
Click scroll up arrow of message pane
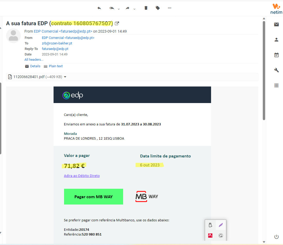tap(264, 18)
